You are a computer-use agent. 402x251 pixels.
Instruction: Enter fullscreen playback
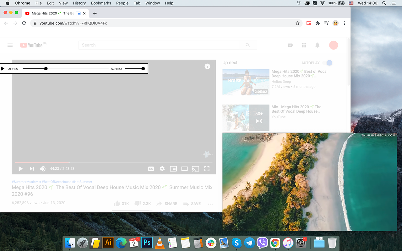[207, 168]
